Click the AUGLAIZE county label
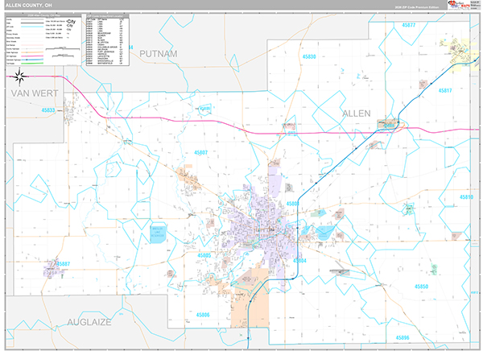Image resolution: width=483 pixels, height=351 pixels. click(x=89, y=322)
